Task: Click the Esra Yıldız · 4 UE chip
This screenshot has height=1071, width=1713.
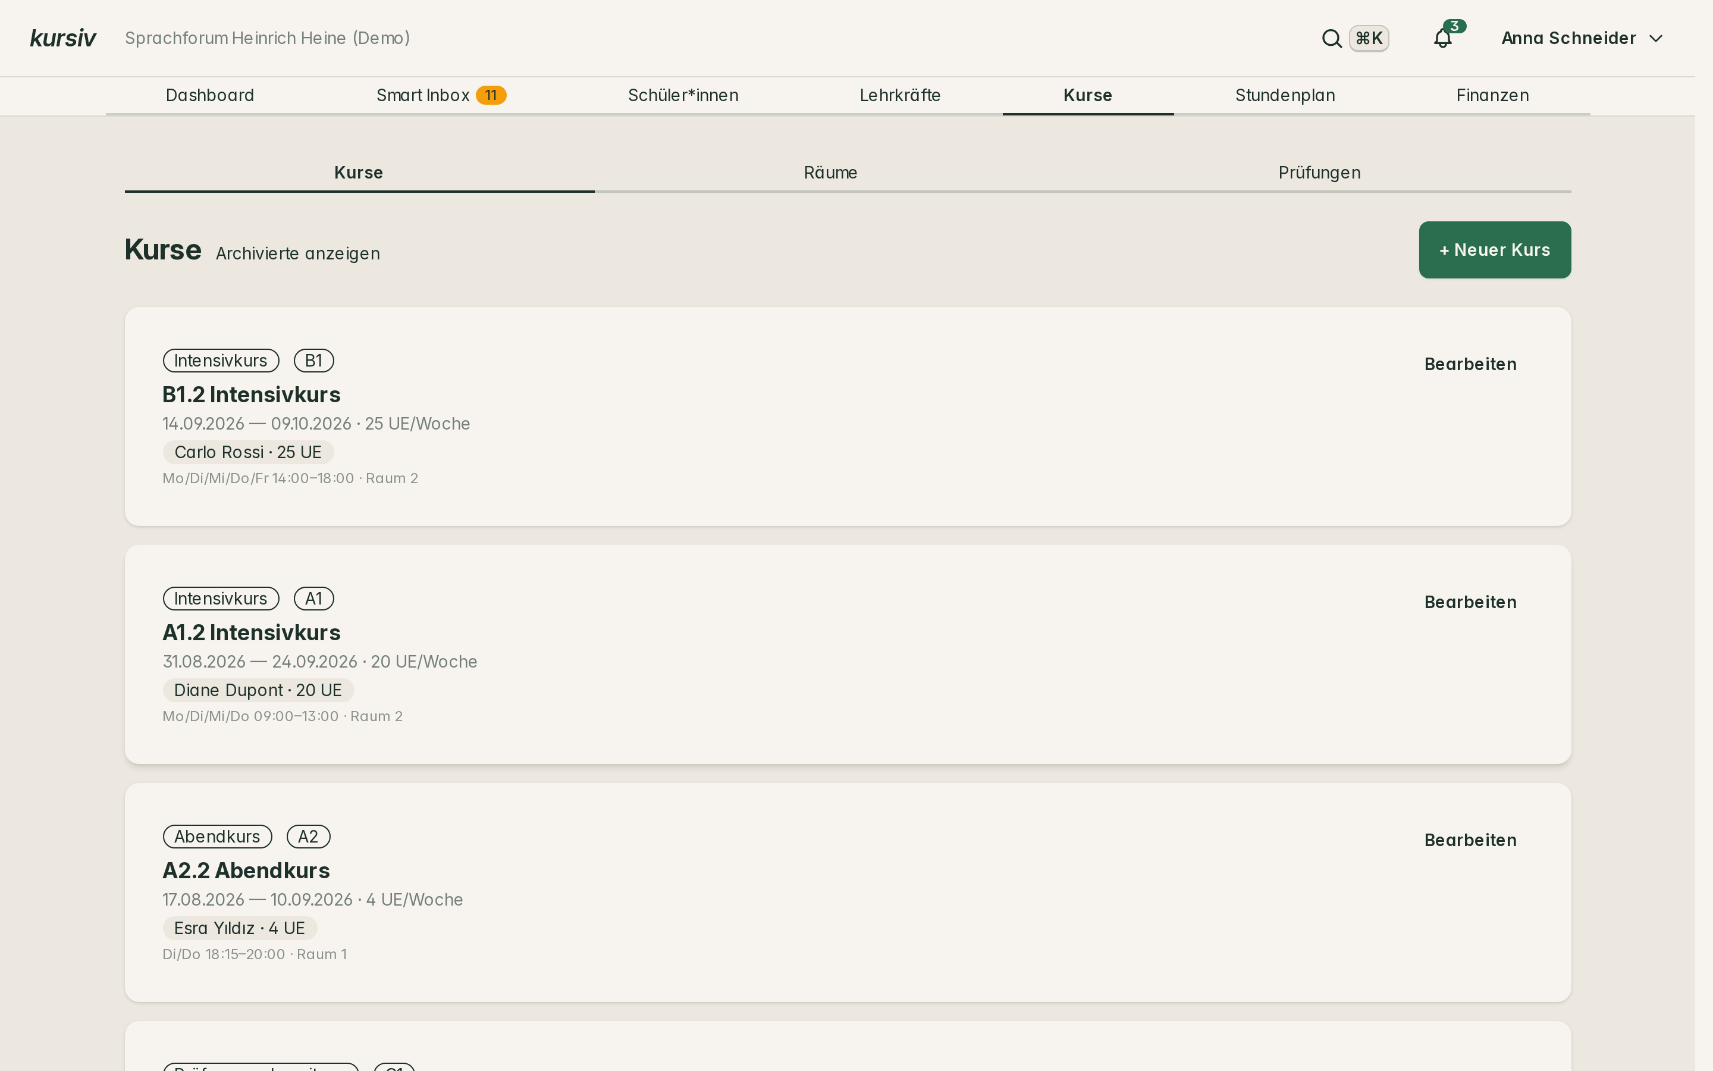Action: click(x=239, y=928)
